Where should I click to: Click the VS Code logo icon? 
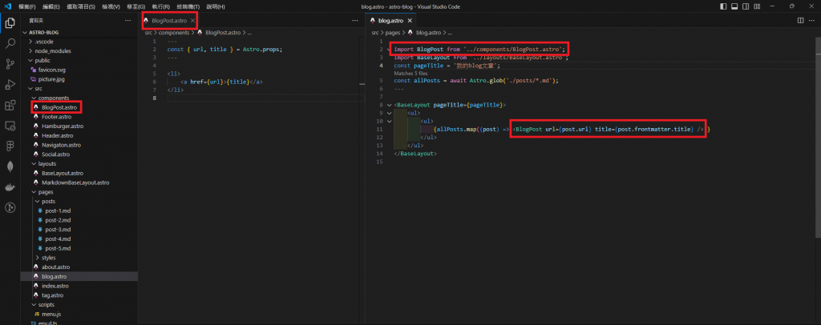8,6
